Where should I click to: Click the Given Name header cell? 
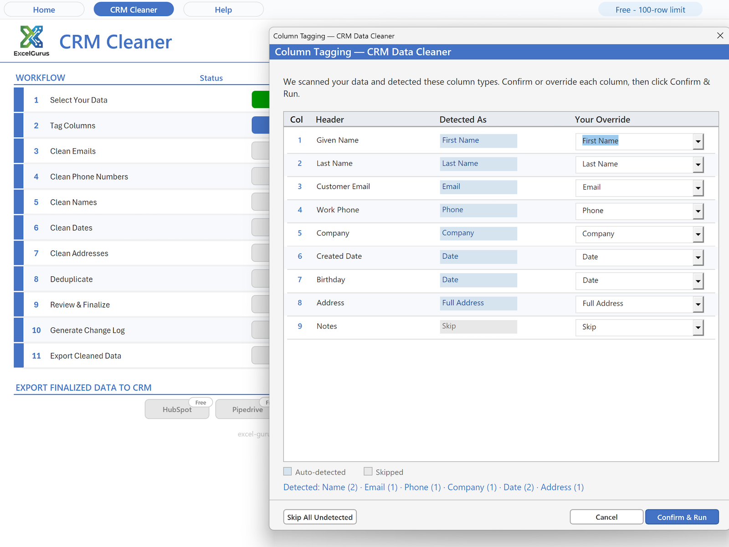tap(338, 140)
